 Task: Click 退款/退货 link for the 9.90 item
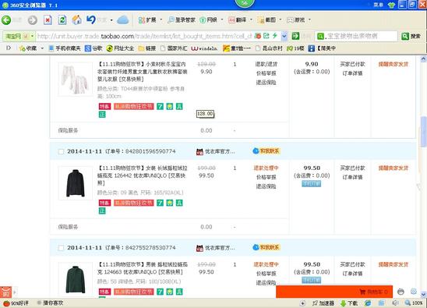tap(266, 64)
